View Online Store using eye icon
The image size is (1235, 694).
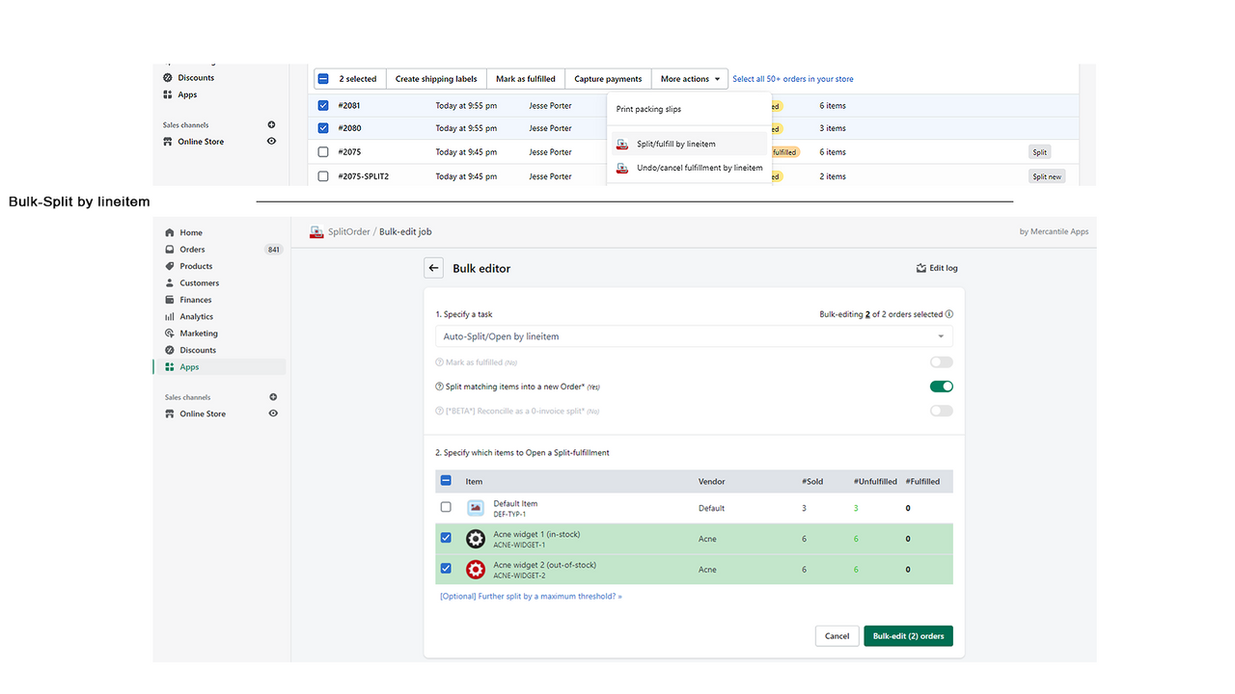click(273, 414)
